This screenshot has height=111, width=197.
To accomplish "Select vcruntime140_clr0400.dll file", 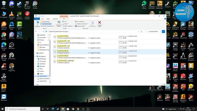I will [109, 62].
